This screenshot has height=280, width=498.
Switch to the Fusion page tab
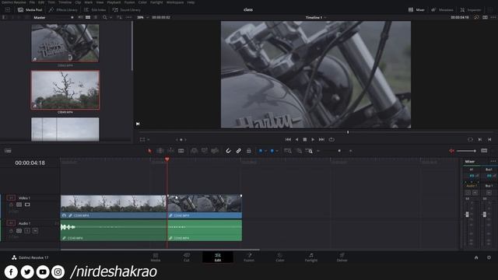pyautogui.click(x=249, y=257)
